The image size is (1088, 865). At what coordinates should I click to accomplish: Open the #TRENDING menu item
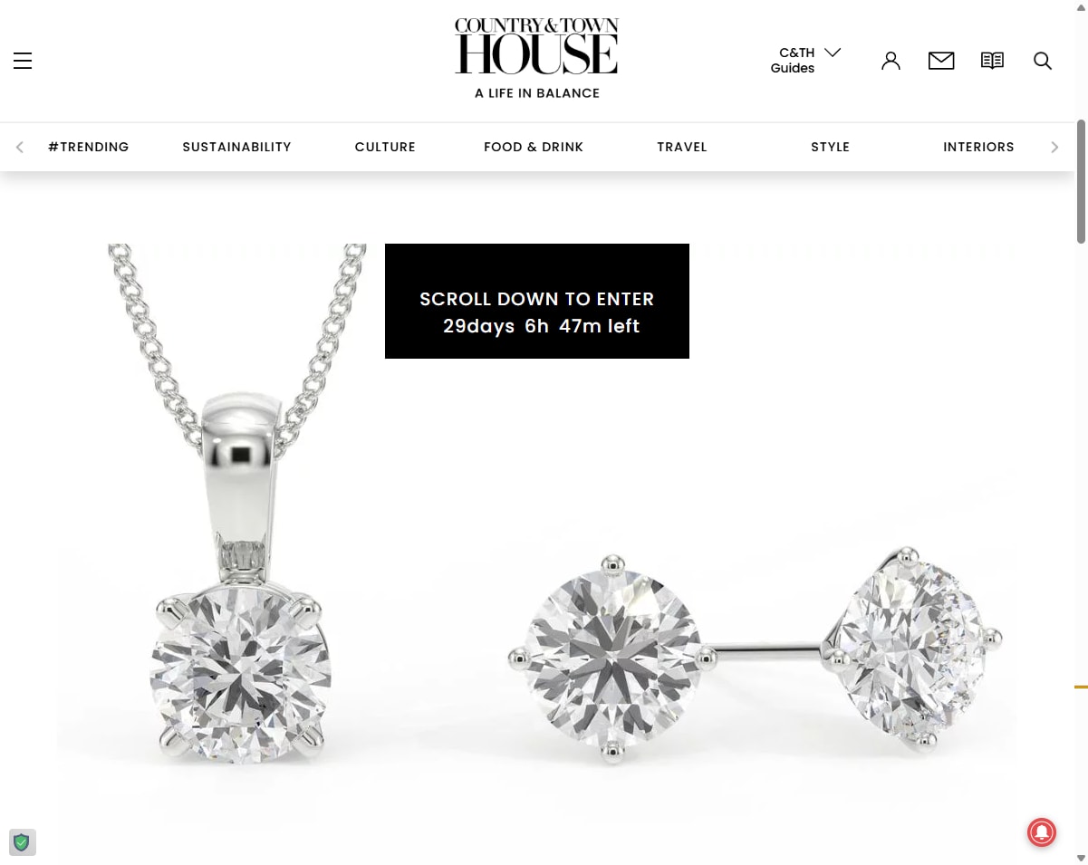click(x=89, y=147)
